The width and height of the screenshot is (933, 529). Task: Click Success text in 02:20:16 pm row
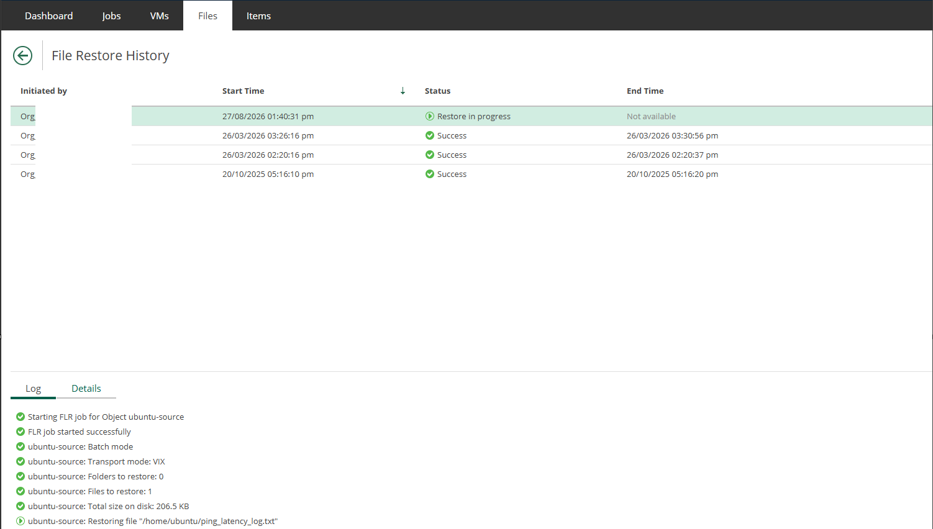pos(452,155)
